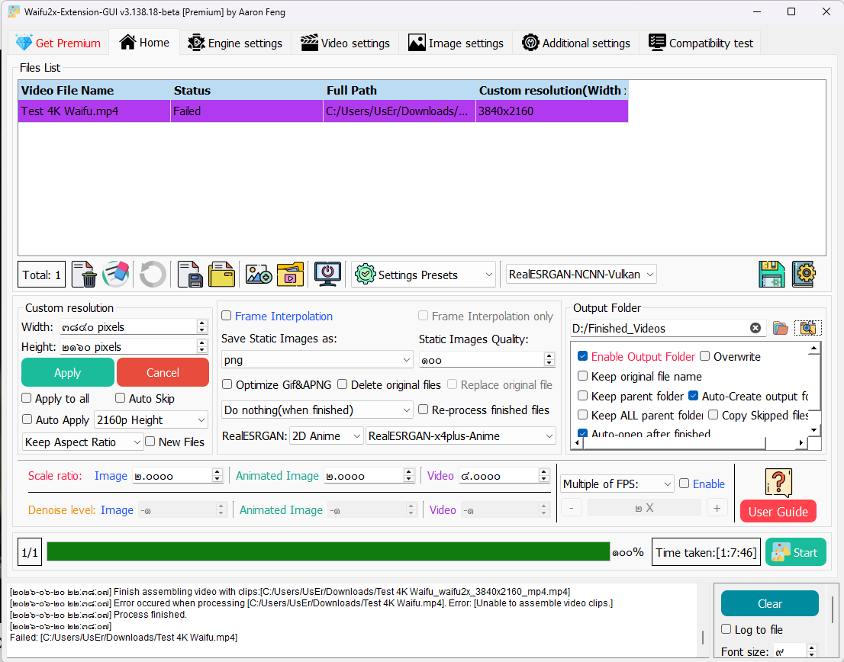844x662 pixels.
Task: Click the output folder browse icon
Action: tap(781, 328)
